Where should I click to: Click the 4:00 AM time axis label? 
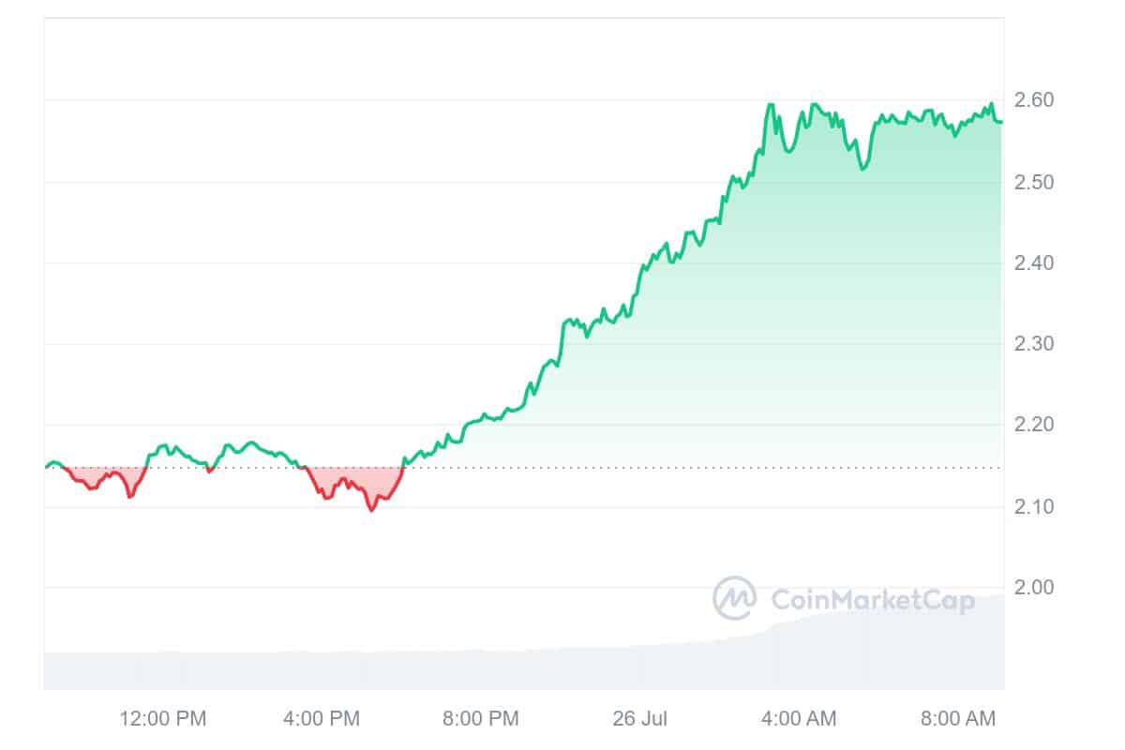point(800,719)
